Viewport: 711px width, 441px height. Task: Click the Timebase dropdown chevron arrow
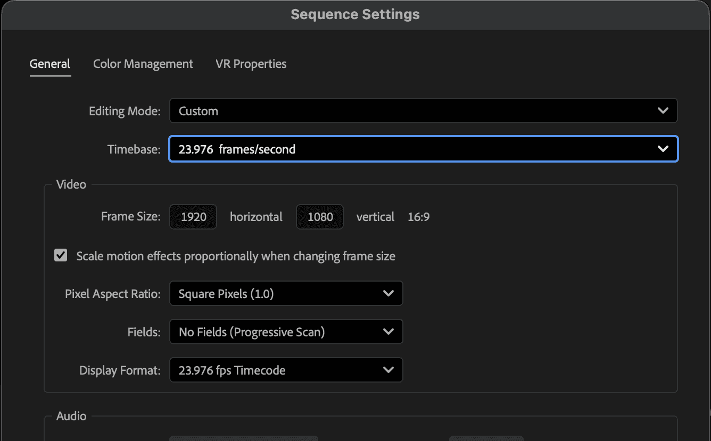(663, 149)
